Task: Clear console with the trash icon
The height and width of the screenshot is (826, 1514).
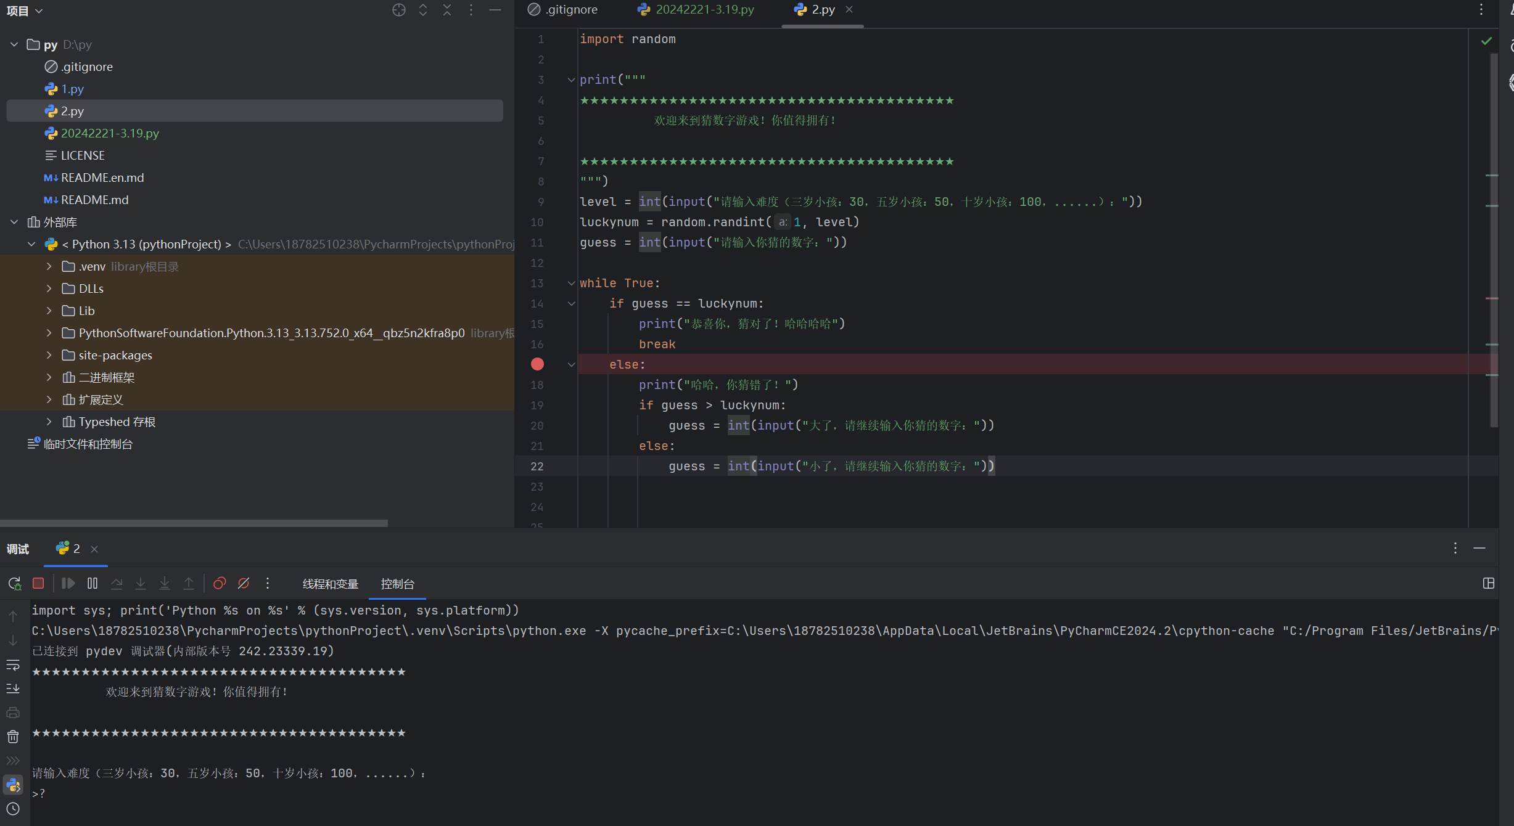Action: point(13,737)
